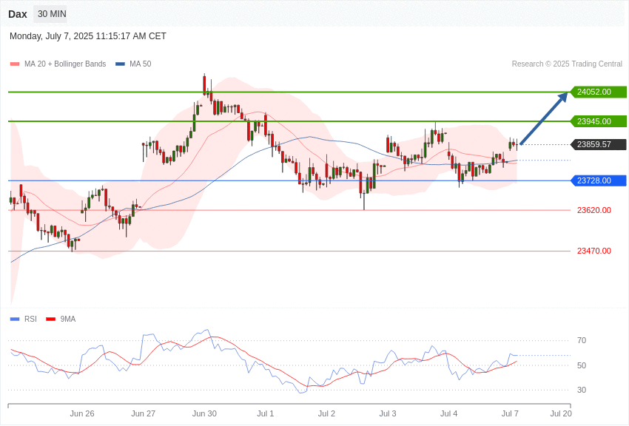This screenshot has width=629, height=426.
Task: Click the Dax chart title
Action: 18,15
